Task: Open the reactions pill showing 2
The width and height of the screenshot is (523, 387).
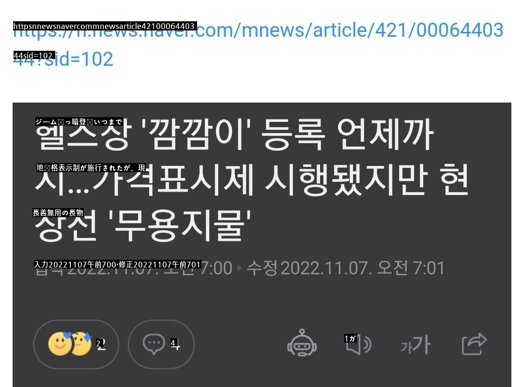Action: pyautogui.click(x=76, y=344)
